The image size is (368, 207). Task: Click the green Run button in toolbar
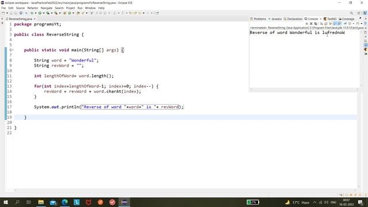[x=40, y=13]
